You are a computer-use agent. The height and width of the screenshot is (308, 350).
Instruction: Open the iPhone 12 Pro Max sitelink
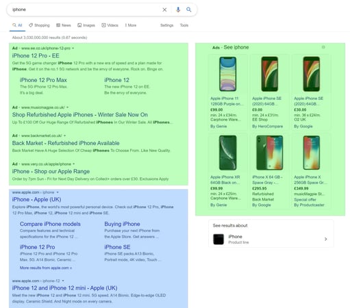(x=43, y=80)
